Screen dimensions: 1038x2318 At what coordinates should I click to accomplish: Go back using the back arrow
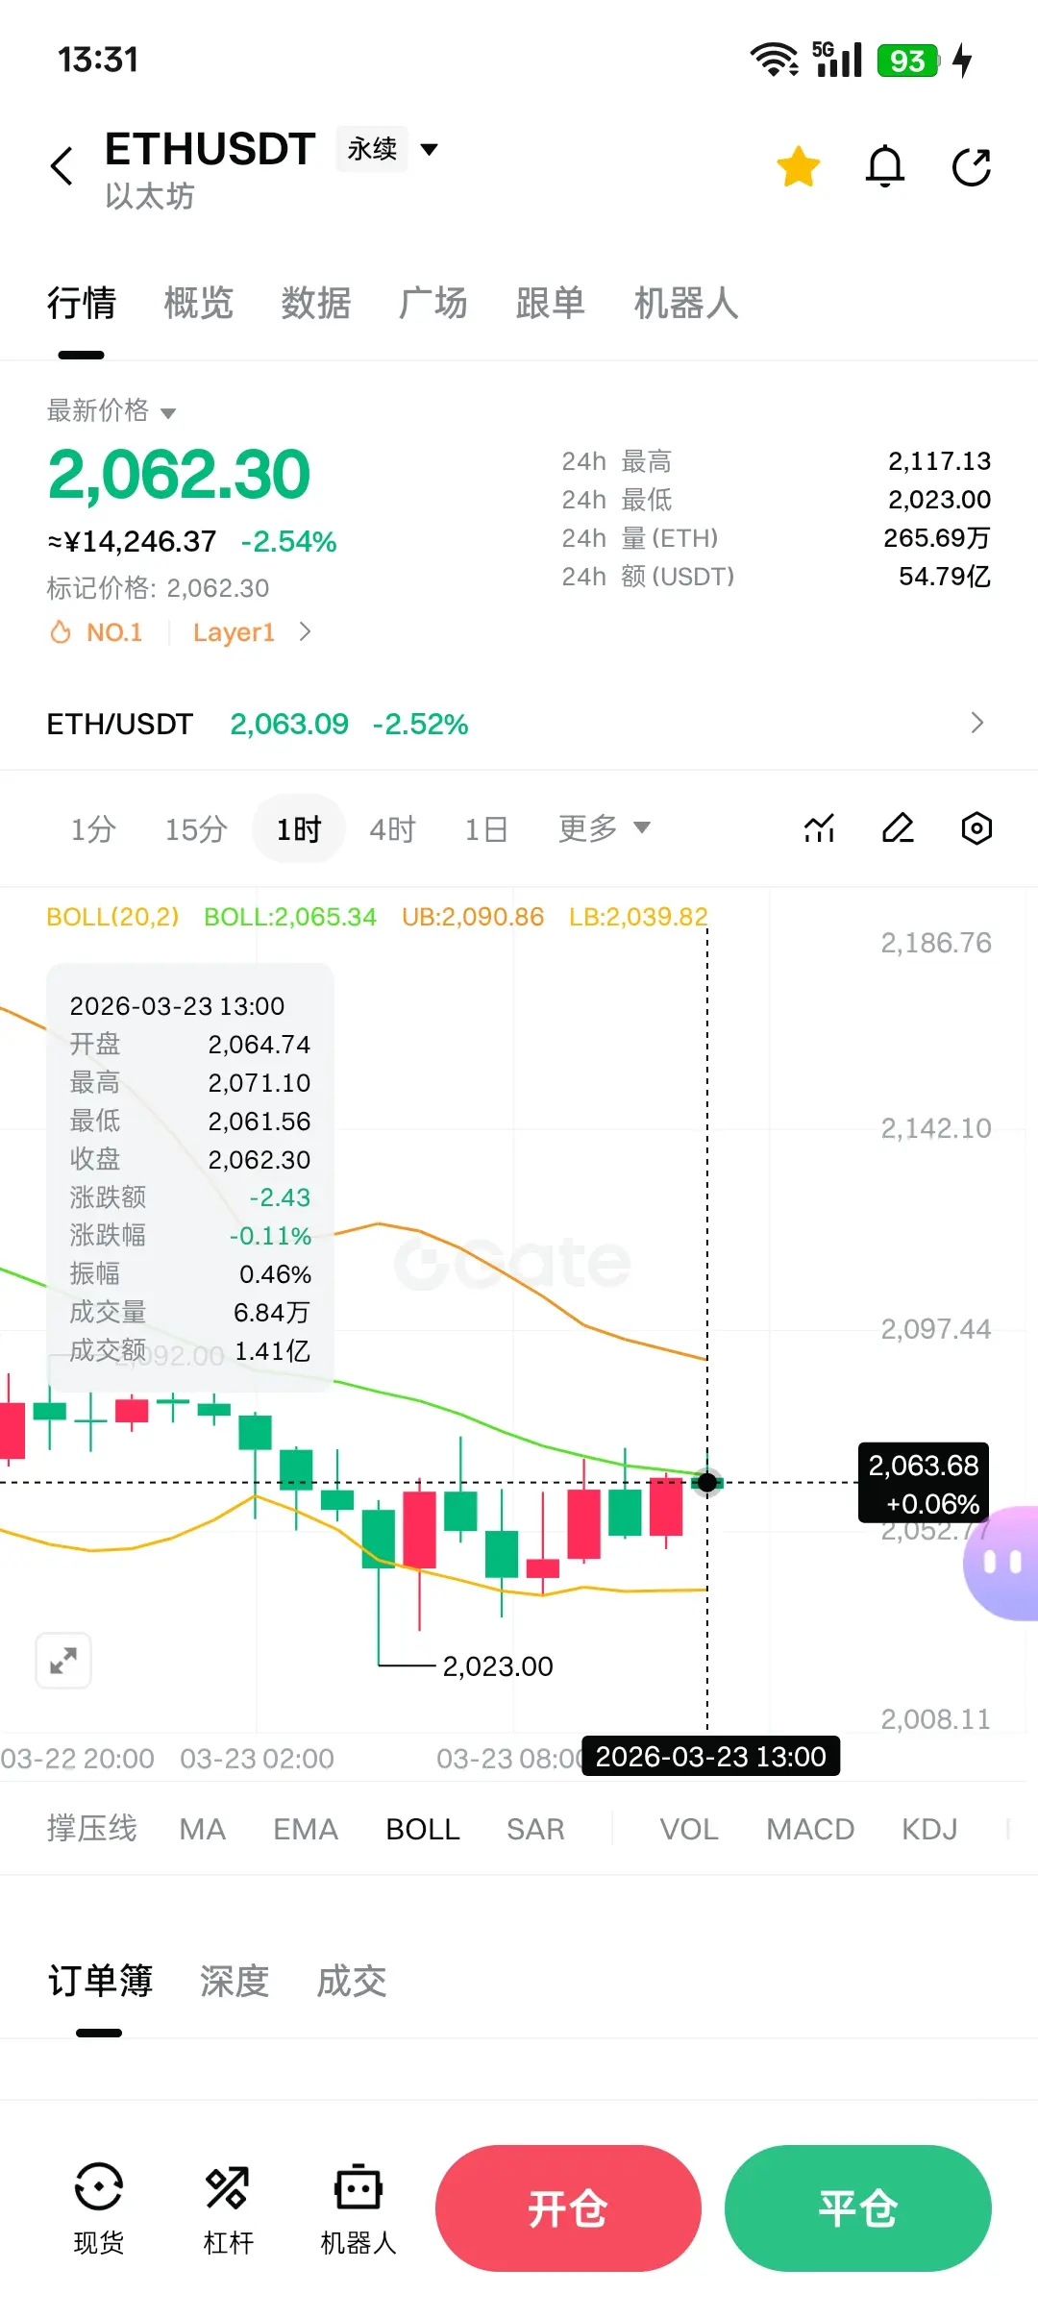click(x=62, y=166)
